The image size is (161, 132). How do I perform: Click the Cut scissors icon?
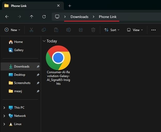click(31, 30)
